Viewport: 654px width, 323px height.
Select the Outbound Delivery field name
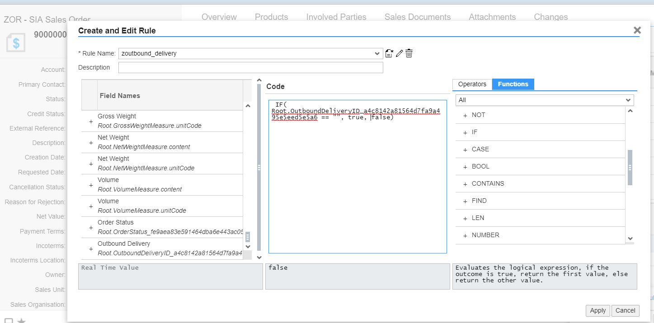124,243
